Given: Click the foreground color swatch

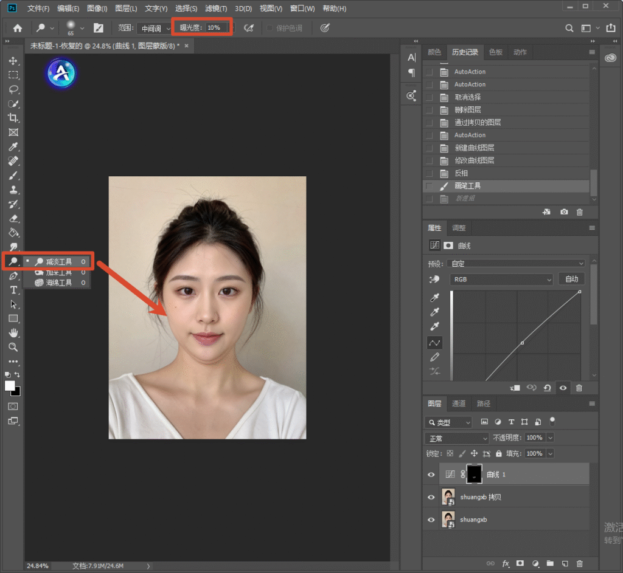Looking at the screenshot, I should pos(10,386).
